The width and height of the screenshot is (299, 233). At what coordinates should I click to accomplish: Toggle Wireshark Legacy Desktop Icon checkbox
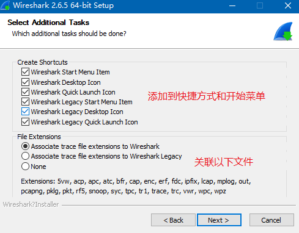(25, 112)
